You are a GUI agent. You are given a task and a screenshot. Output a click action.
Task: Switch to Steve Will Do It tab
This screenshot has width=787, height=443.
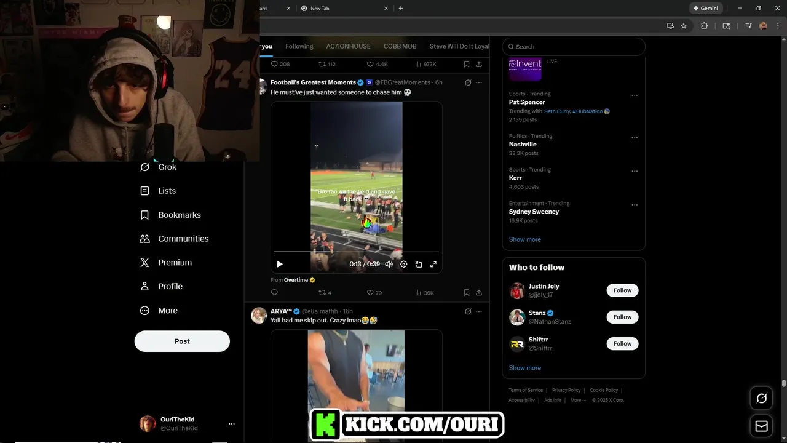pos(459,46)
